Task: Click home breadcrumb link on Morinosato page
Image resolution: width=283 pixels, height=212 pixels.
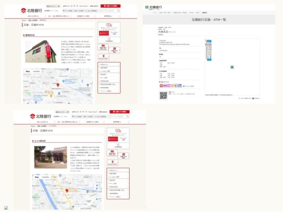Action: (33, 126)
